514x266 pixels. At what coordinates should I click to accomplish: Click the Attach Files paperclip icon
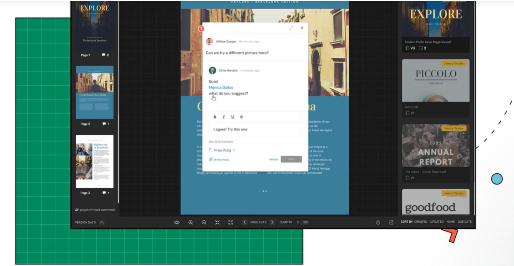click(211, 159)
